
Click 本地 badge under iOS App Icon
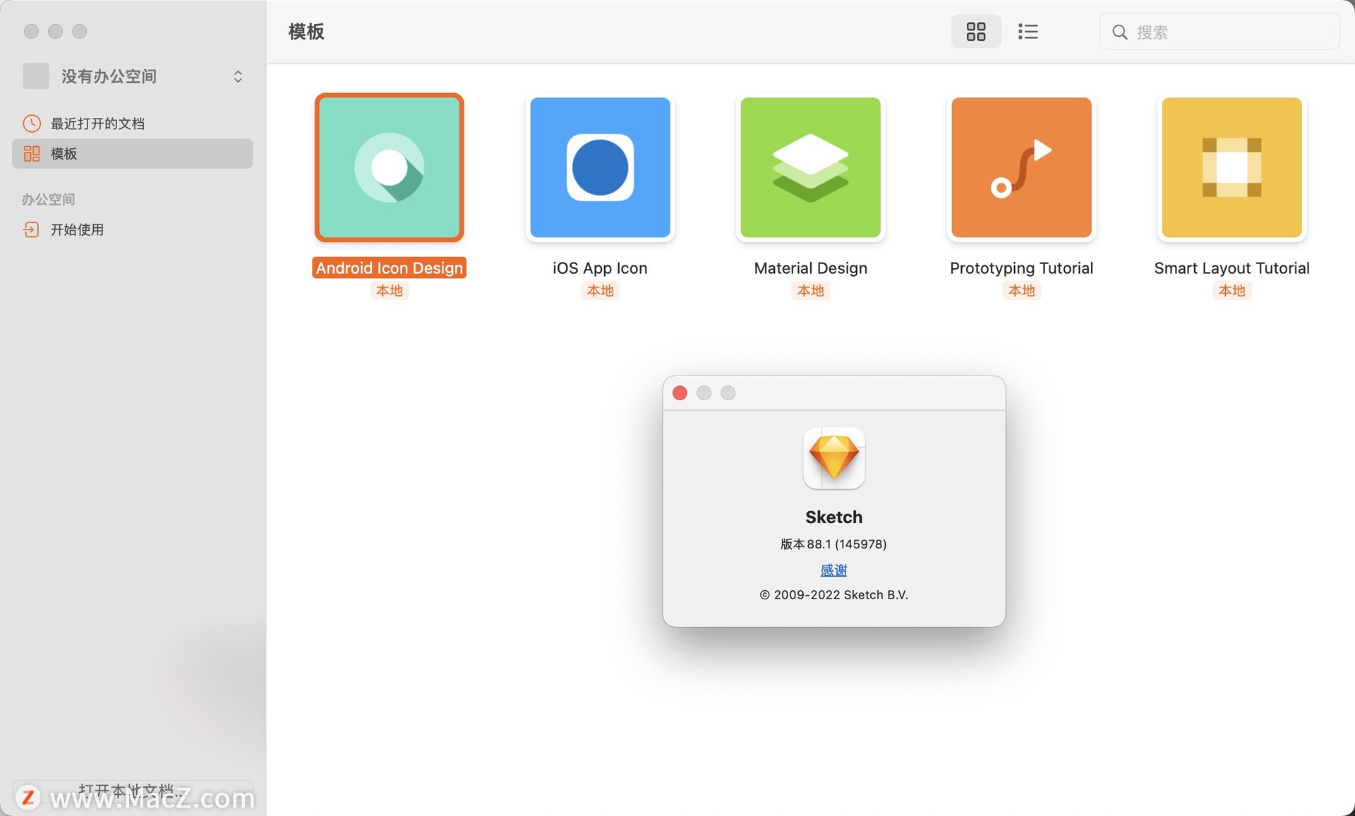click(x=600, y=291)
